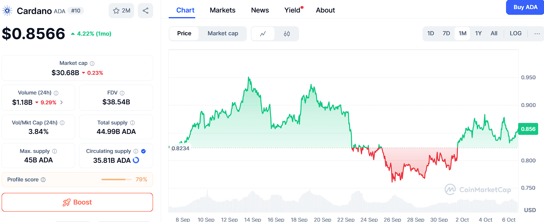The image size is (544, 222).
Task: Select the line chart type icon
Action: coord(263,34)
